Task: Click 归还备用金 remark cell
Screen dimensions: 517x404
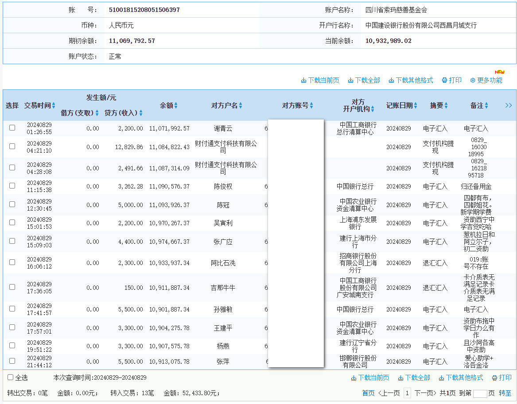Action: [476, 186]
